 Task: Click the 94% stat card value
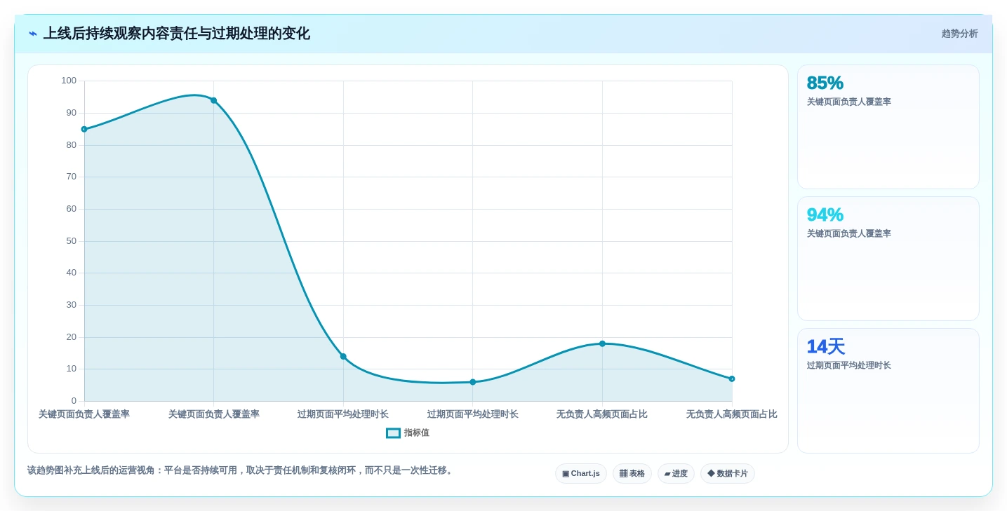coord(825,214)
